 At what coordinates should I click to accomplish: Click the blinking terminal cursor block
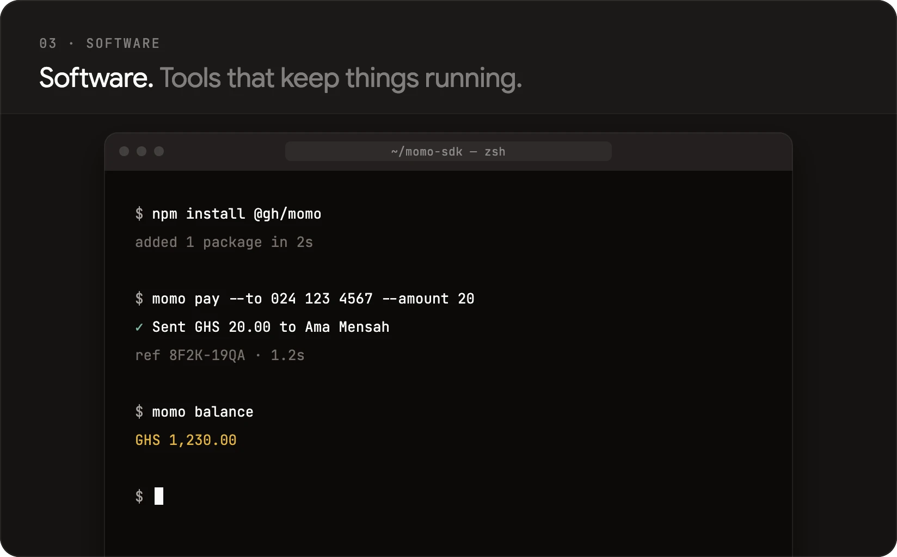pyautogui.click(x=159, y=496)
